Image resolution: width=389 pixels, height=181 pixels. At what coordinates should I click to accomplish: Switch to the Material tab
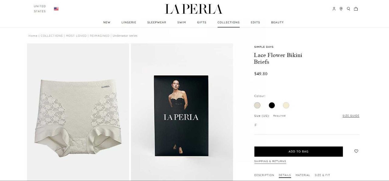(303, 175)
